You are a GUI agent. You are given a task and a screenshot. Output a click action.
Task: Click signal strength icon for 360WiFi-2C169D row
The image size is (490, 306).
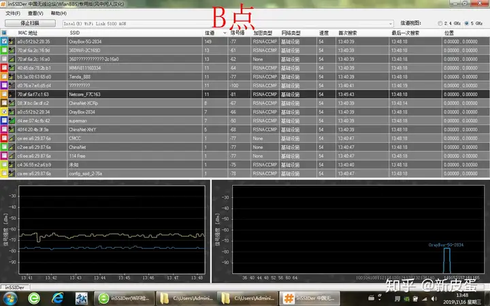coord(12,50)
